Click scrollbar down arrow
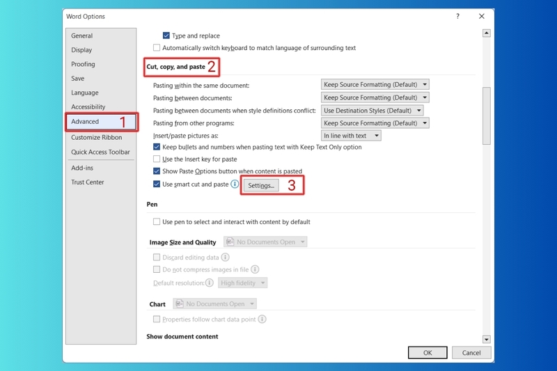Image resolution: width=557 pixels, height=371 pixels. 486,340
